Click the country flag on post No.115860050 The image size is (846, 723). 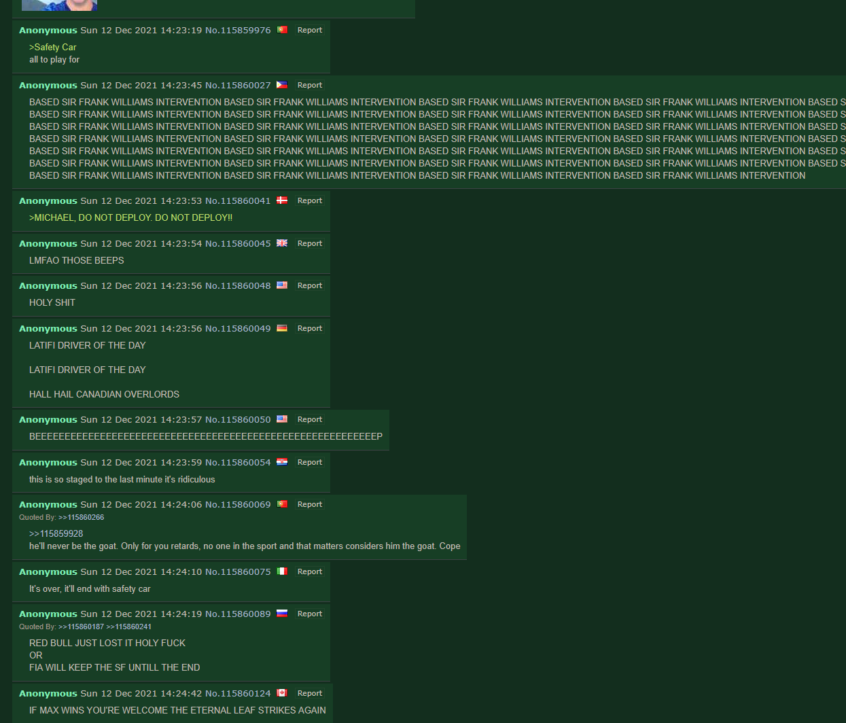click(x=282, y=419)
